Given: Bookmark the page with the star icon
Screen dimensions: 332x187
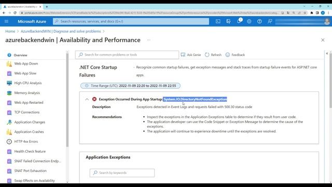Looking at the screenshot, I should (305, 12).
